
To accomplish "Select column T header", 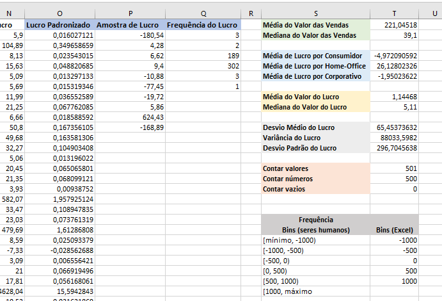I will coord(395,13).
